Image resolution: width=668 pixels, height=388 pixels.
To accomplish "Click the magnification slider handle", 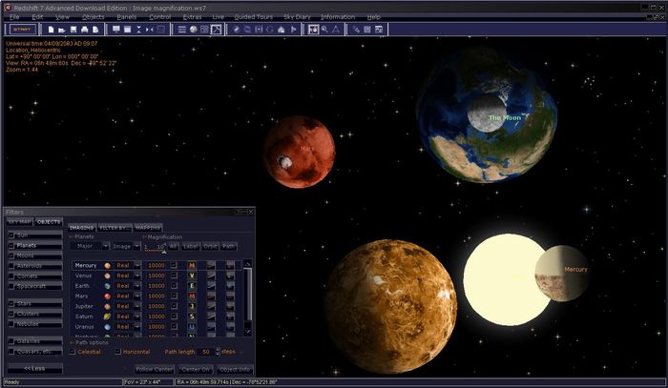I will tap(164, 252).
